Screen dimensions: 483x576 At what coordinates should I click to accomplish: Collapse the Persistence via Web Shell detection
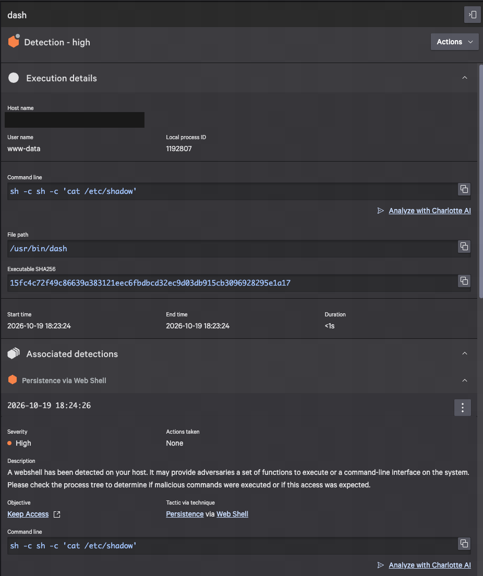(465, 381)
